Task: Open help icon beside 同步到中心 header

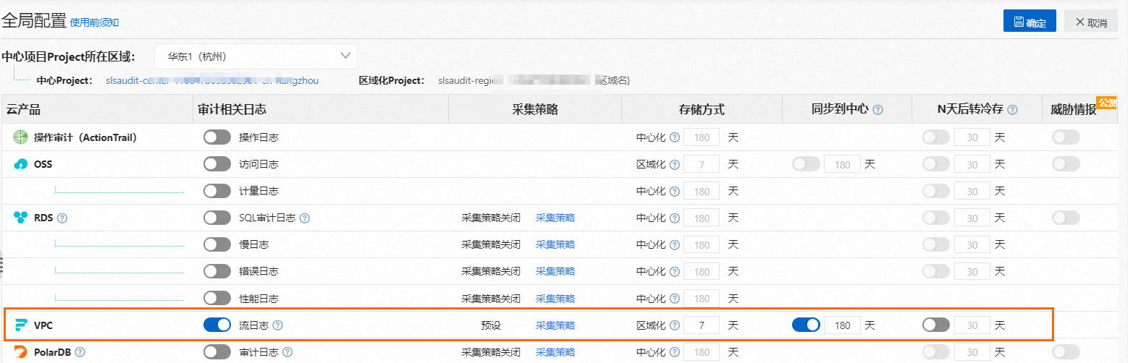Action: (x=877, y=110)
